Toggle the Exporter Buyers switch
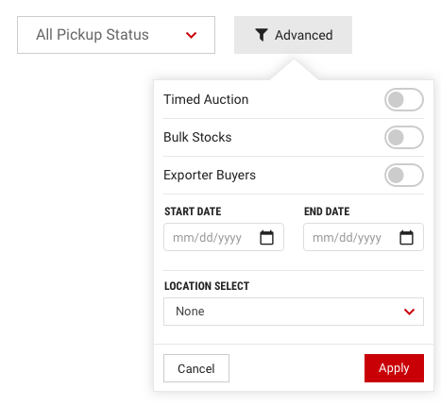 point(404,175)
